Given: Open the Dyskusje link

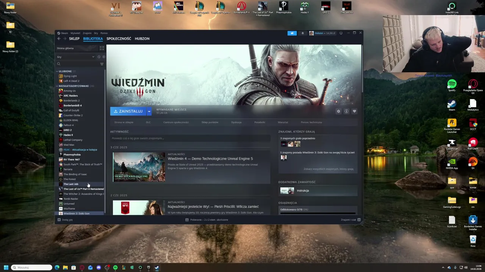Looking at the screenshot, I should (236, 122).
